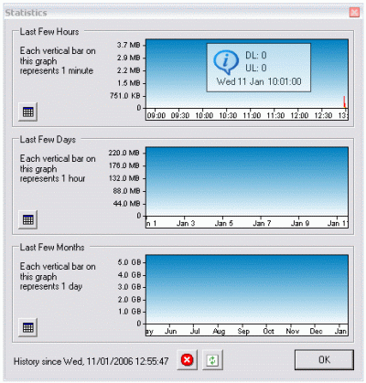Click the 'Last Few Hours' group title
Viewport: 366px width, 383px height.
49,32
